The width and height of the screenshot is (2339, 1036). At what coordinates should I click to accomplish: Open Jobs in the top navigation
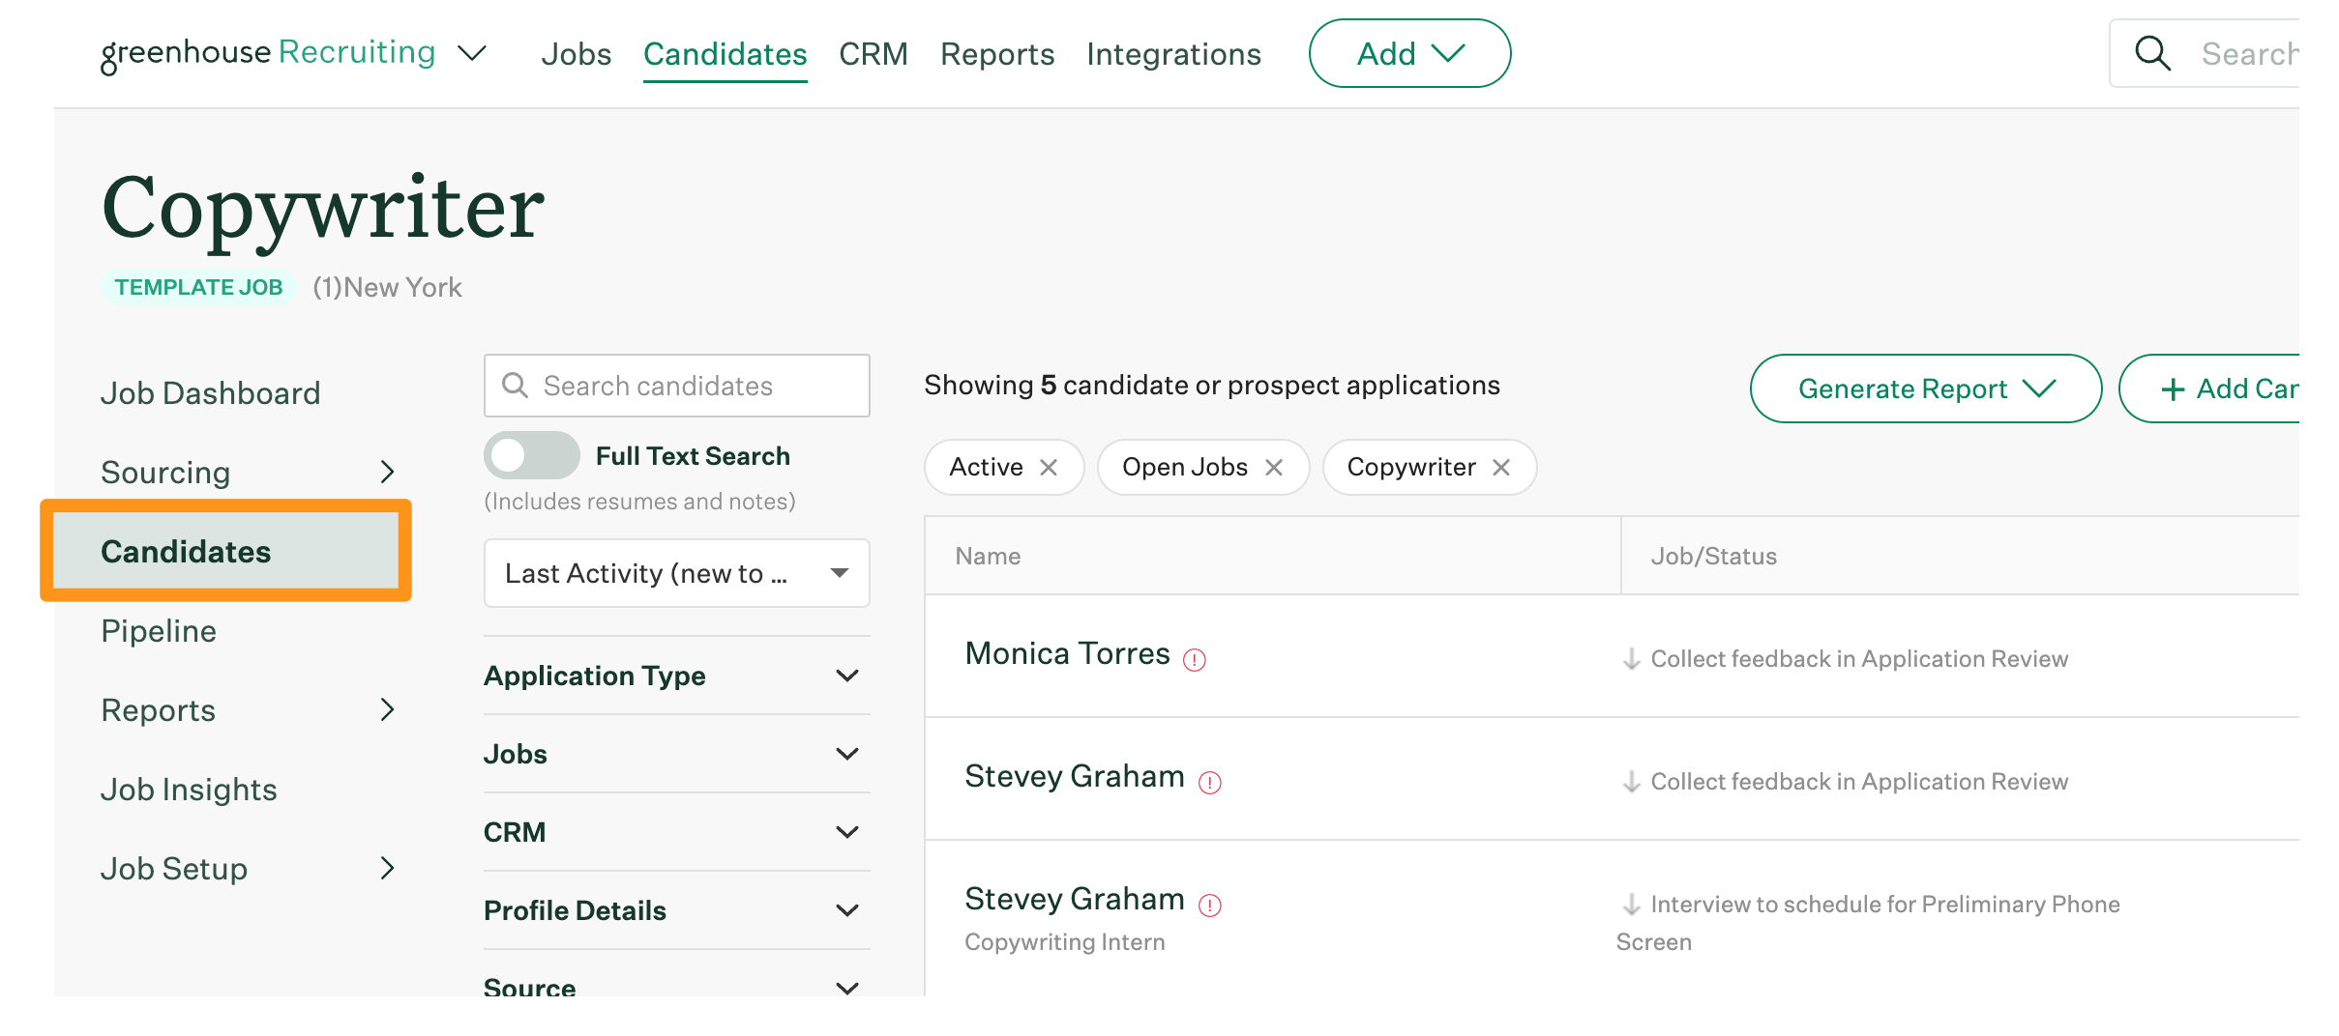(576, 54)
